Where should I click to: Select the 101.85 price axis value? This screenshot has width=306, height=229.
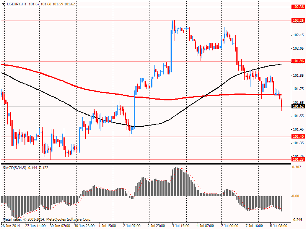click(x=298, y=76)
